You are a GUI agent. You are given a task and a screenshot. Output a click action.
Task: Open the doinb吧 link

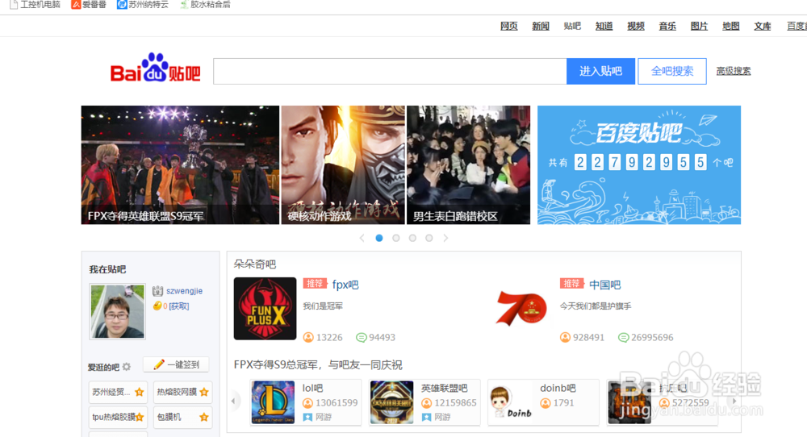pos(558,388)
